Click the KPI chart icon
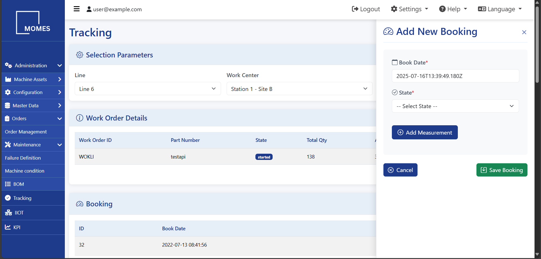Viewport: 541px width, 259px height. click(8, 227)
